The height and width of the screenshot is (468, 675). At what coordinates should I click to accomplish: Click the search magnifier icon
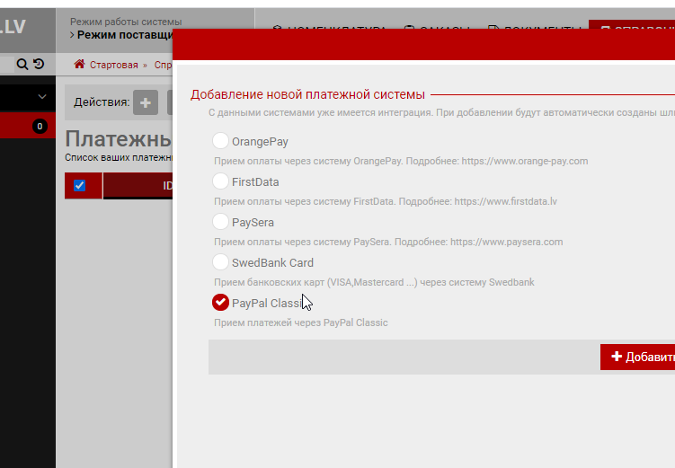click(22, 65)
